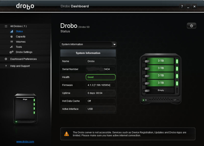Screen dimensions: 204x146
Task: Click the Hot Data Cache Off value
Action: pyautogui.click(x=100, y=101)
